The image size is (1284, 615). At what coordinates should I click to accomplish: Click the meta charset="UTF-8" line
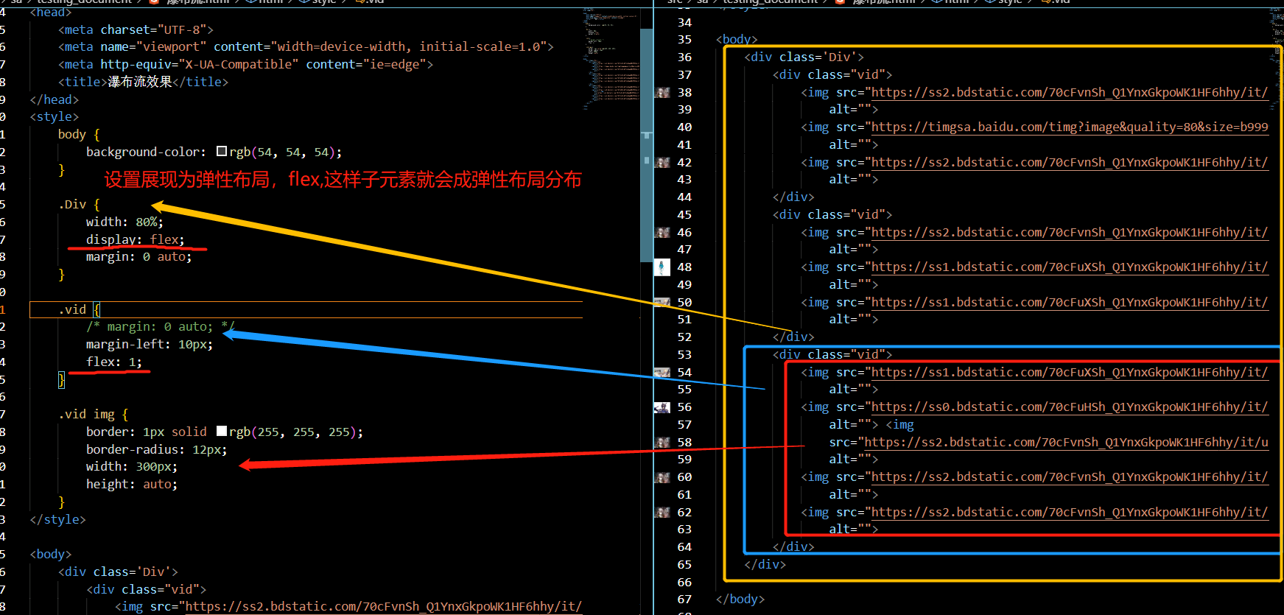pos(136,29)
